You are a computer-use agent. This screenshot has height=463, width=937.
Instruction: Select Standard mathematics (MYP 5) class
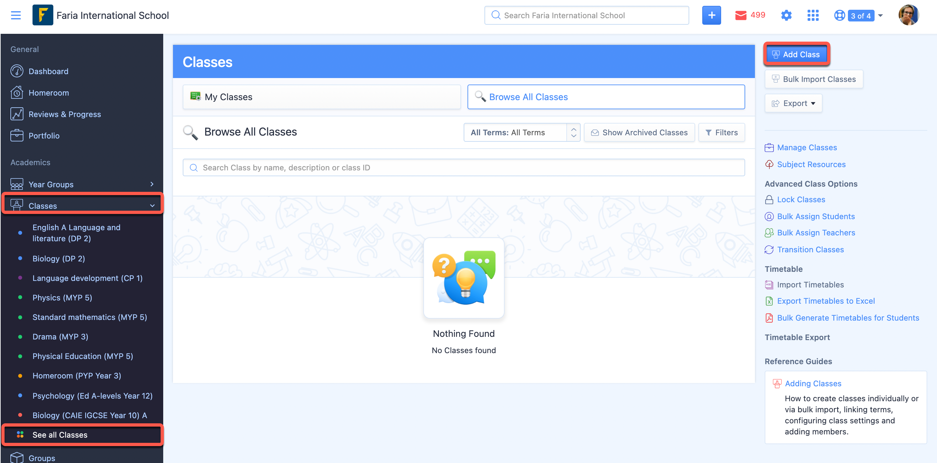point(89,317)
